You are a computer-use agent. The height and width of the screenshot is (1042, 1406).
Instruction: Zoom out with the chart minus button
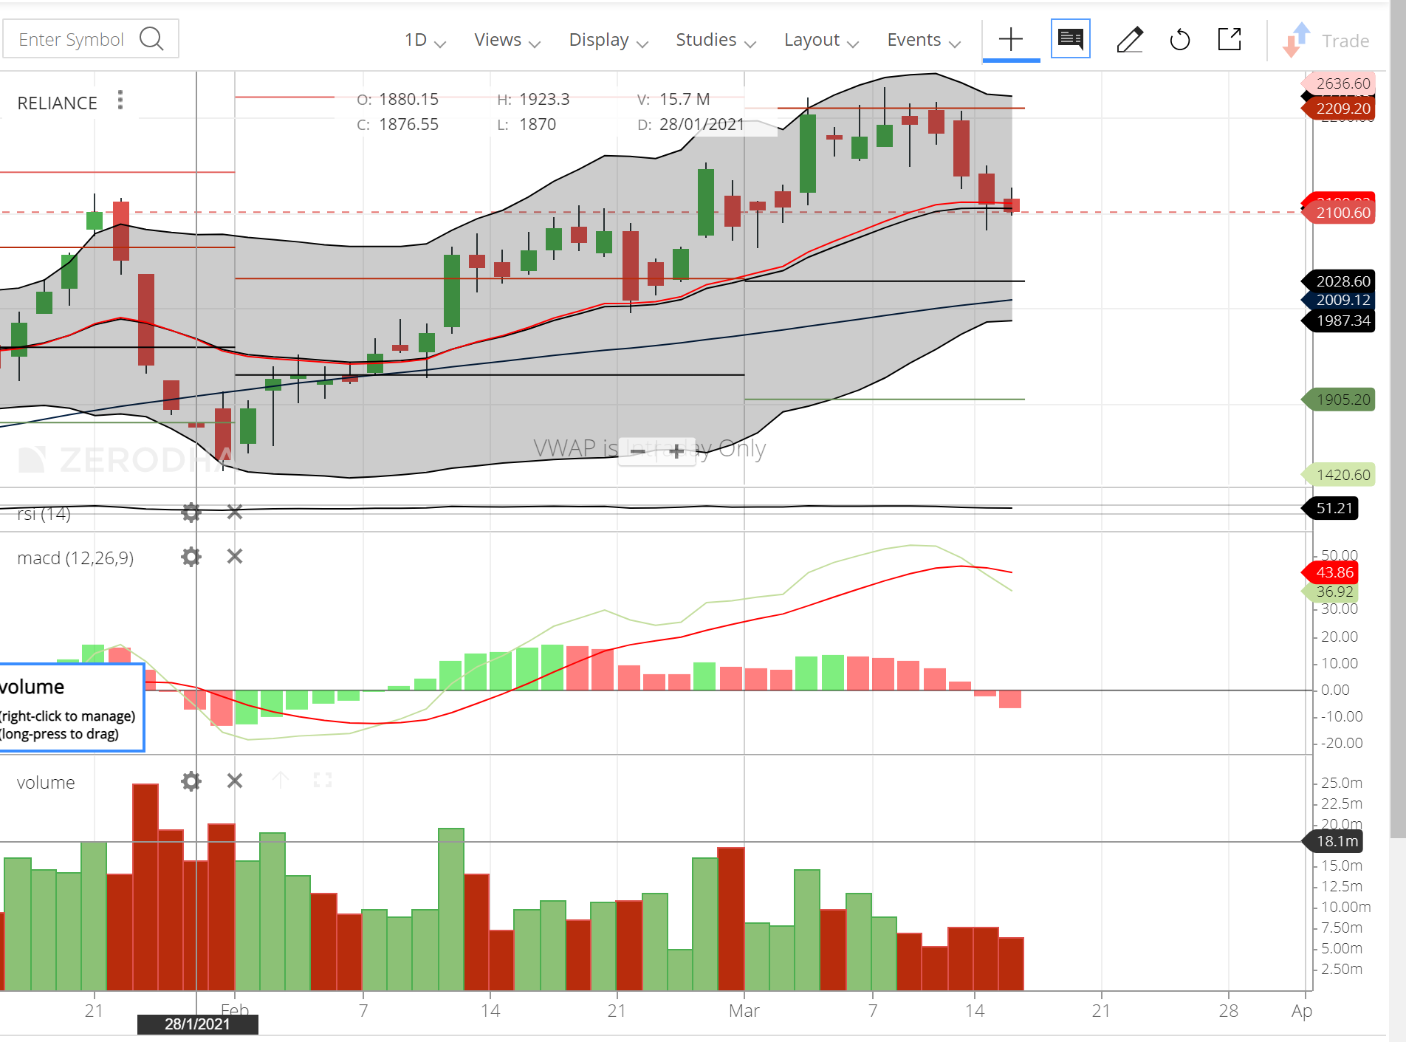[638, 451]
